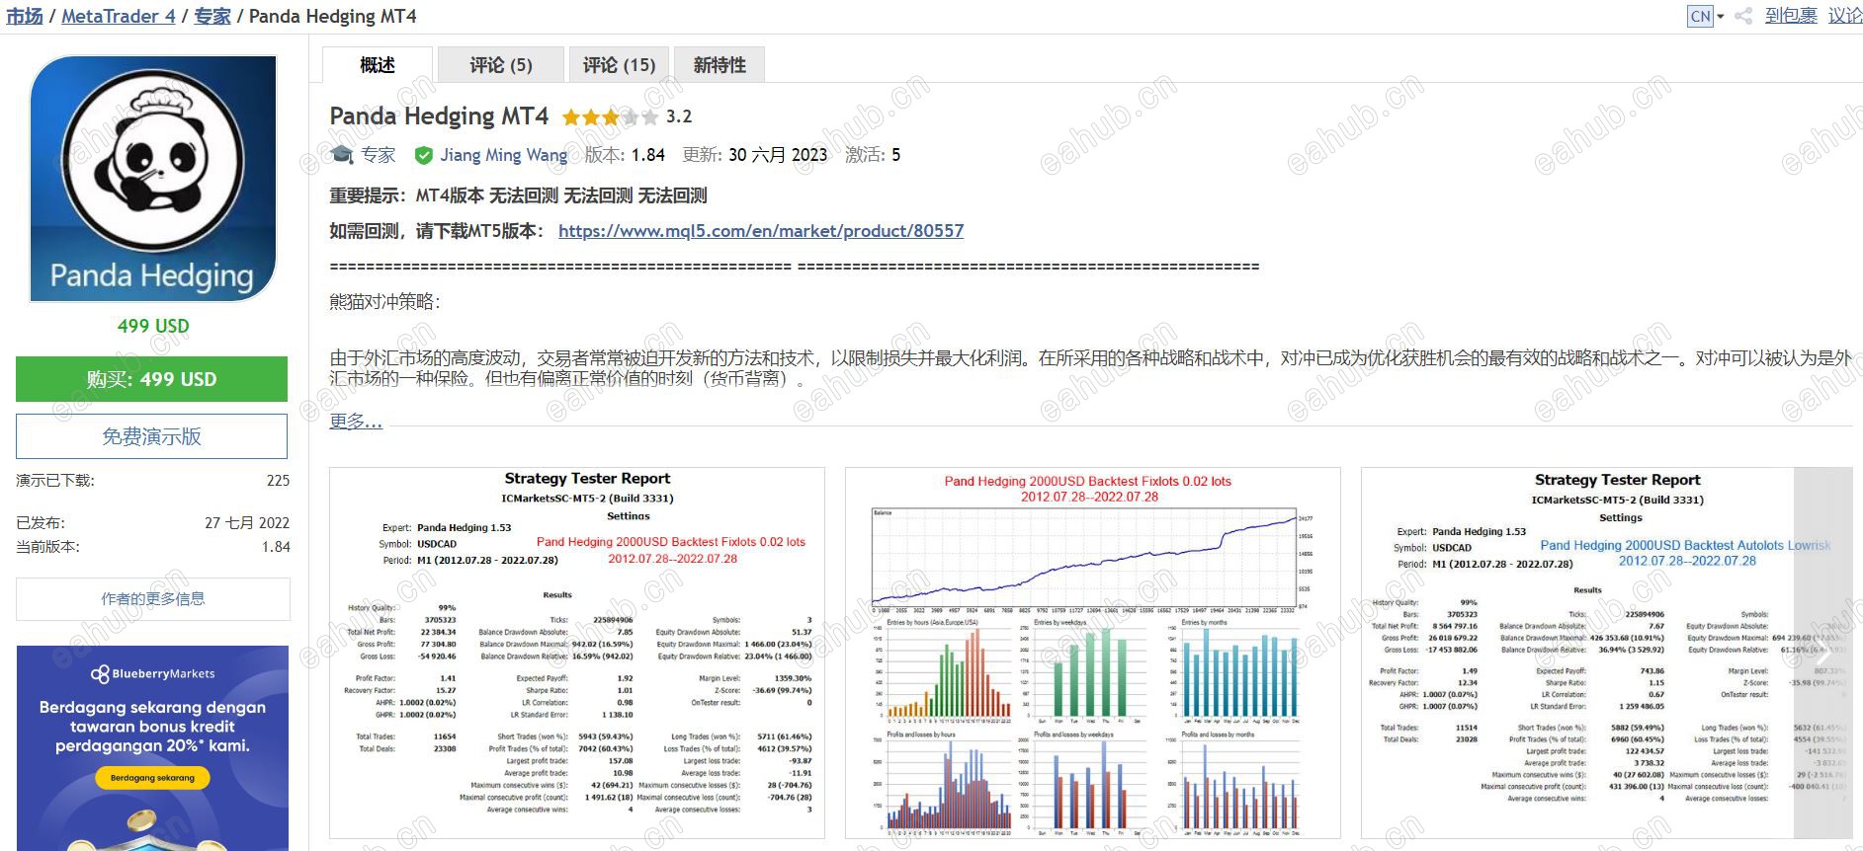
Task: Click the rating value 3.2
Action: click(x=679, y=116)
